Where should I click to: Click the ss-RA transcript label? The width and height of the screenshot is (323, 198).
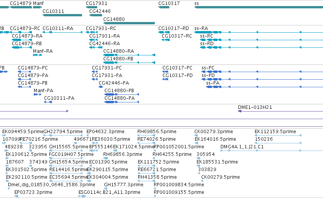(201, 28)
